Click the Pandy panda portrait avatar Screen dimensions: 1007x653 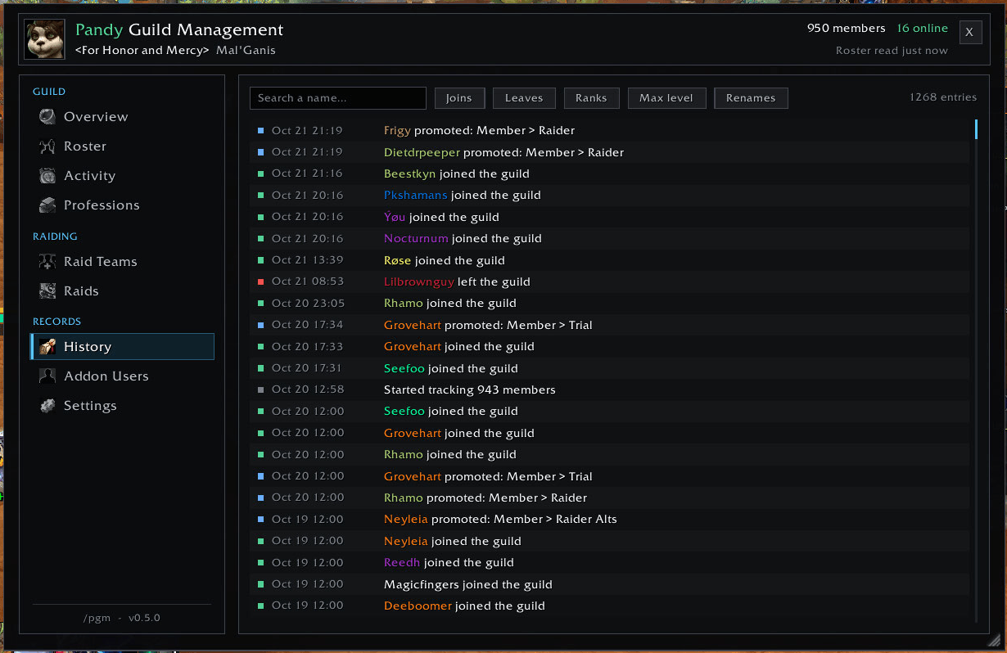pyautogui.click(x=45, y=39)
